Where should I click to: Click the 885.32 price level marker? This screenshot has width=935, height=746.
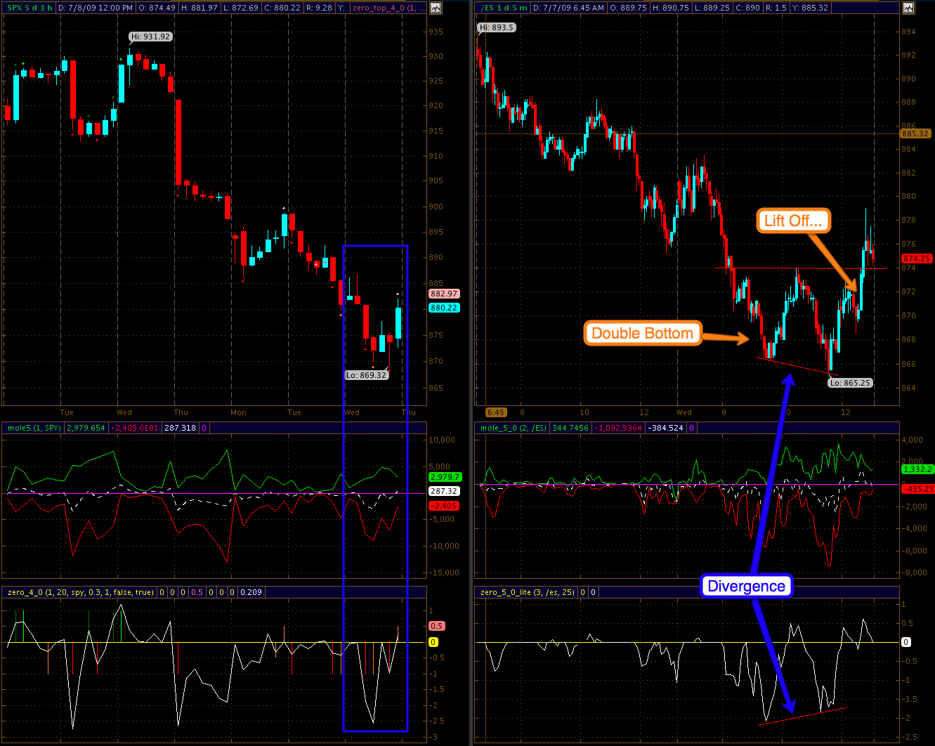click(x=915, y=133)
